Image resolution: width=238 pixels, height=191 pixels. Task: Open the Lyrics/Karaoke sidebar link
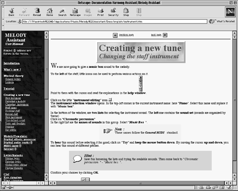click(x=13, y=156)
